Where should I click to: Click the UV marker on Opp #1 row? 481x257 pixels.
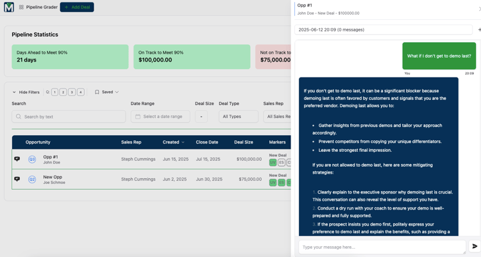coord(273,163)
